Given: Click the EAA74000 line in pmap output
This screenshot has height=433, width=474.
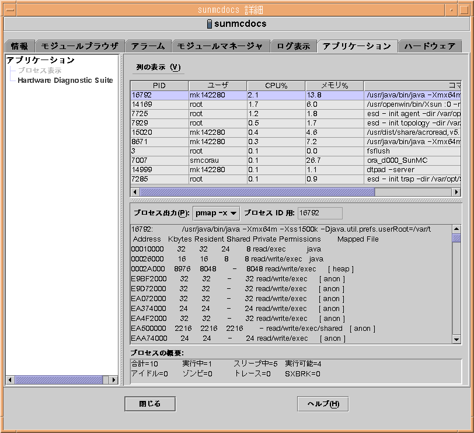Looking at the screenshot, I should click(x=238, y=338).
